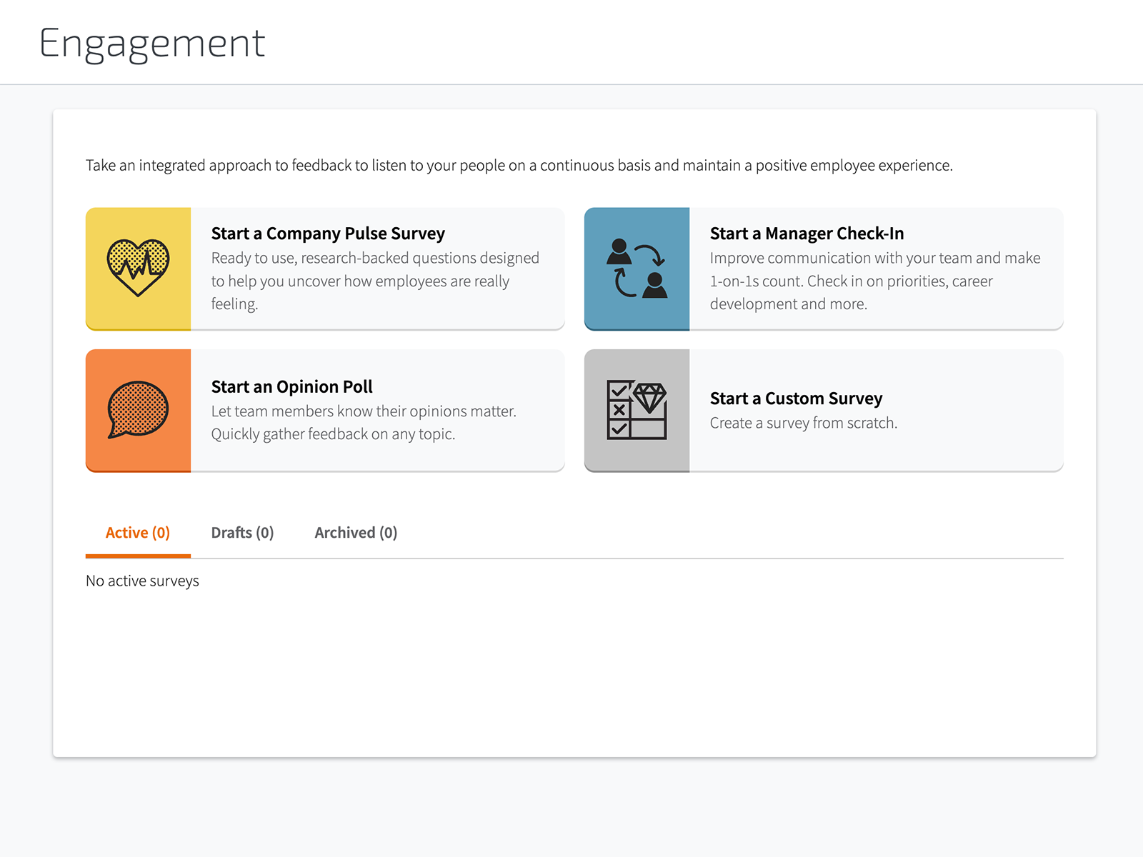Click the checklist and diamond custom survey icon

(x=637, y=410)
